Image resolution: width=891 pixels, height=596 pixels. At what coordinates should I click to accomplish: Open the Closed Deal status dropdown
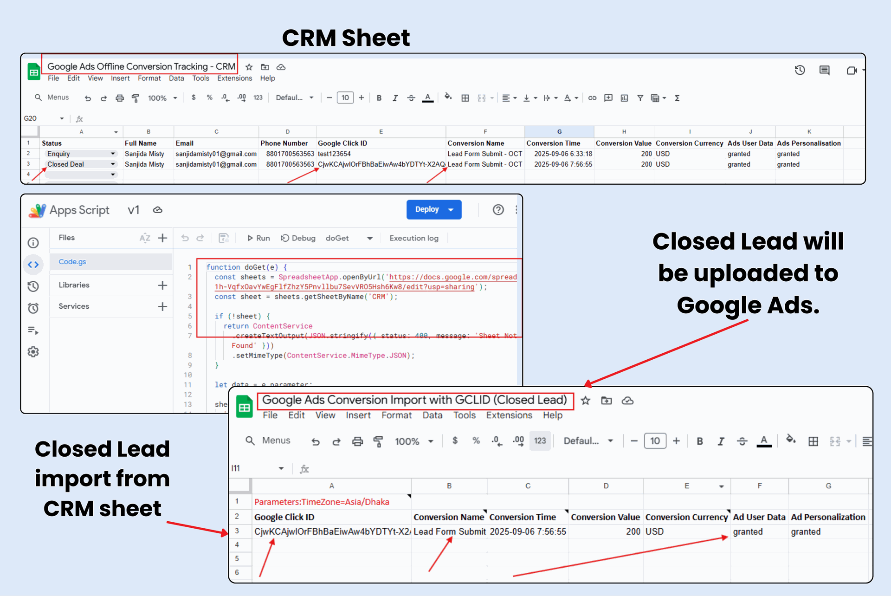coord(112,164)
